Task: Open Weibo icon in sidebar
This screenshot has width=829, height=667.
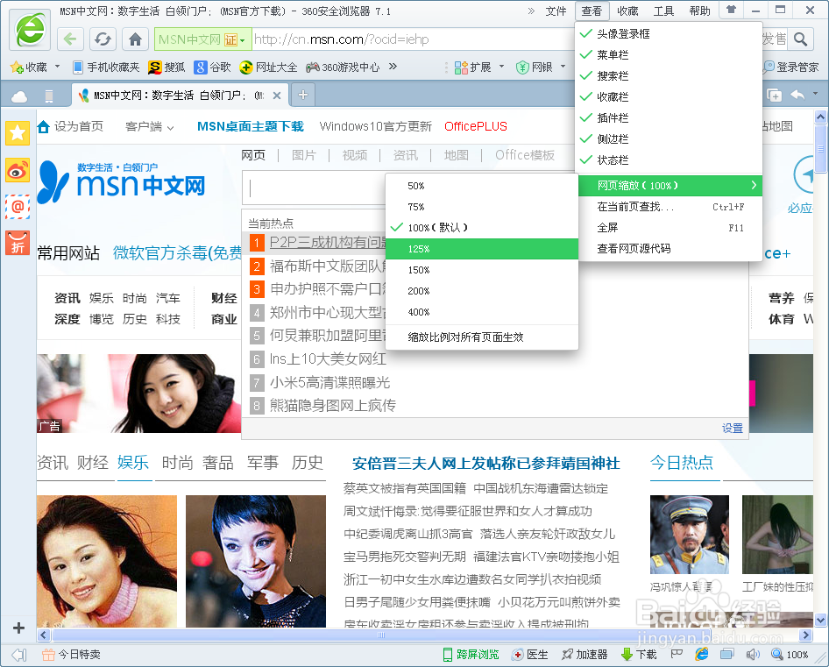Action: 18,170
